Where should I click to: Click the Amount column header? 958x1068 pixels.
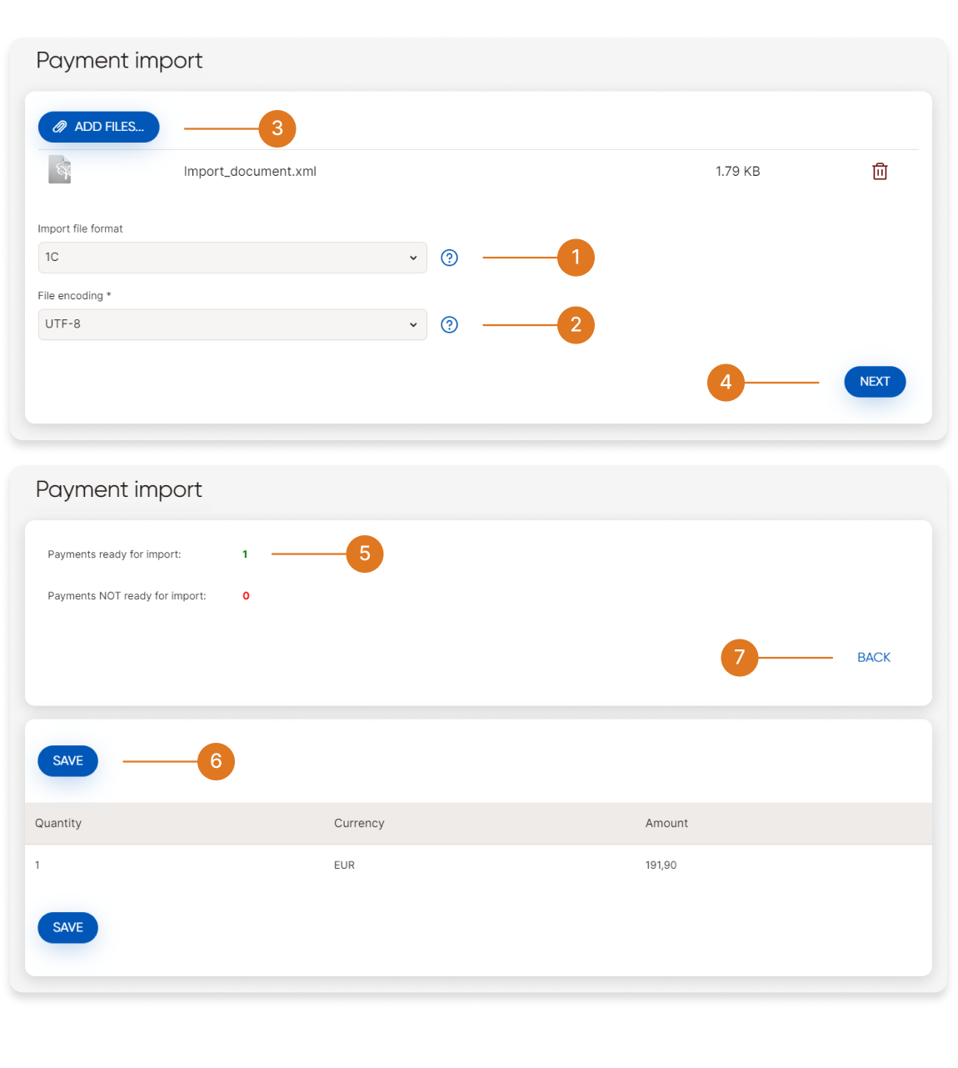point(666,824)
